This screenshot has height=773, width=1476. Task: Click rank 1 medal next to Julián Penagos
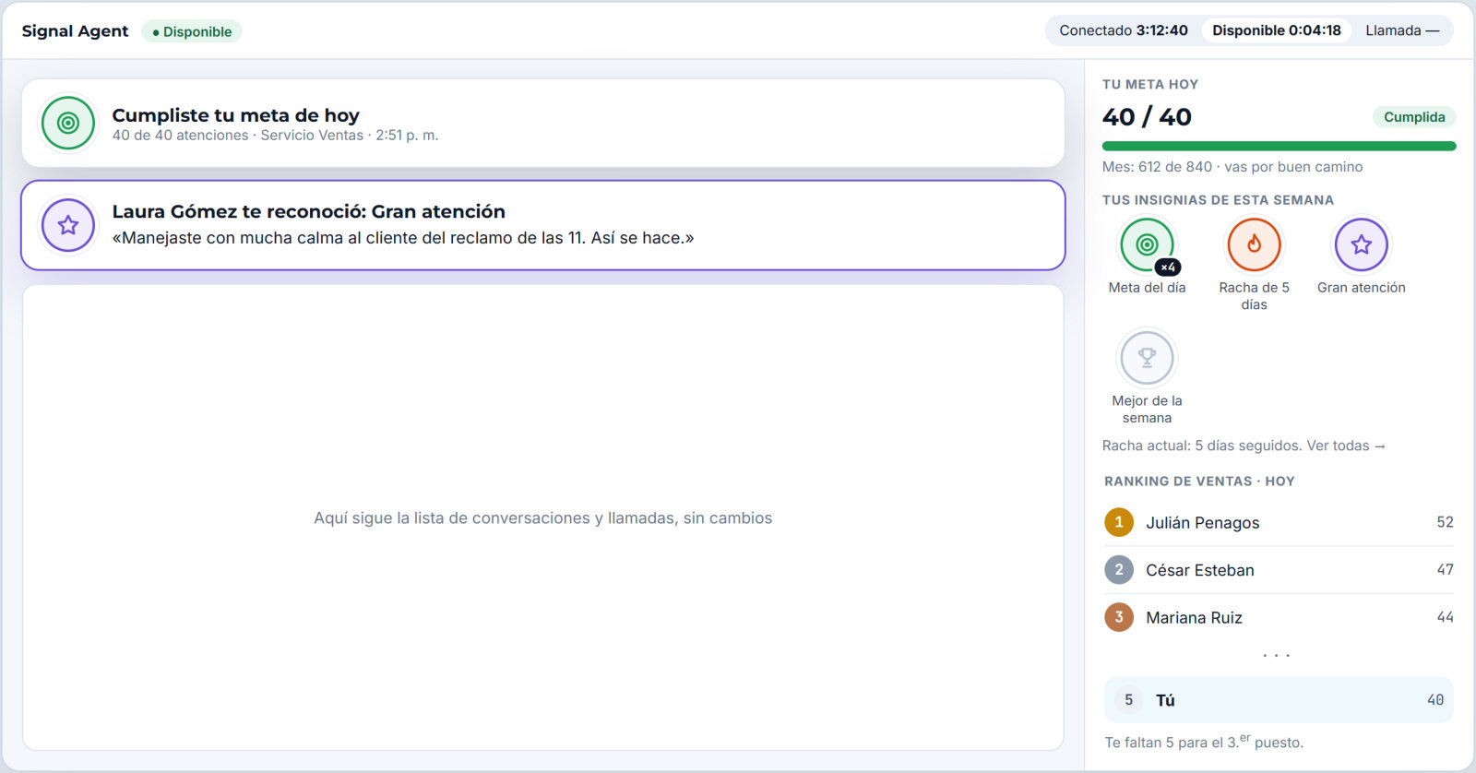[x=1119, y=522]
